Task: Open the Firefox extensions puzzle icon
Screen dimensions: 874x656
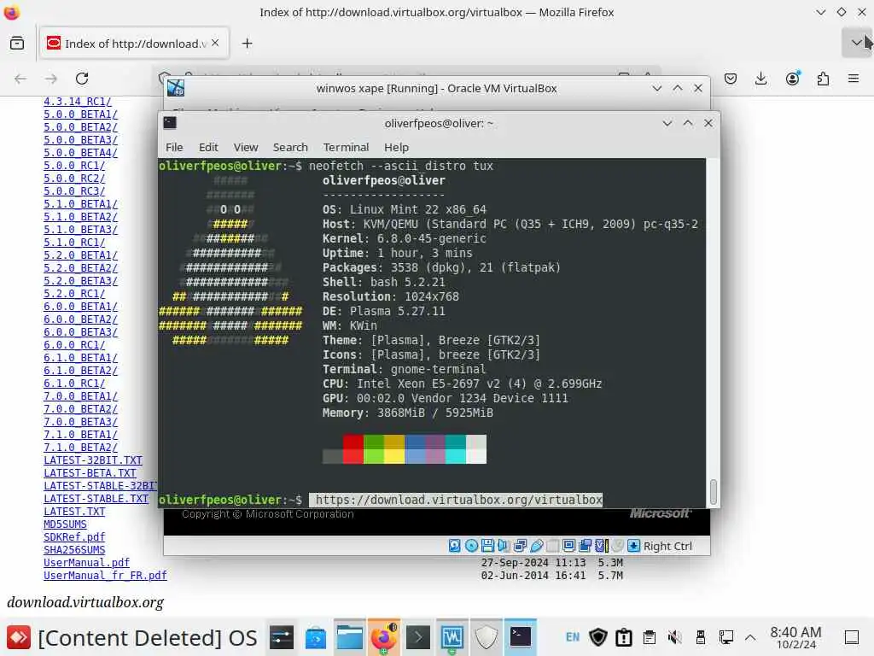Action: [x=824, y=79]
